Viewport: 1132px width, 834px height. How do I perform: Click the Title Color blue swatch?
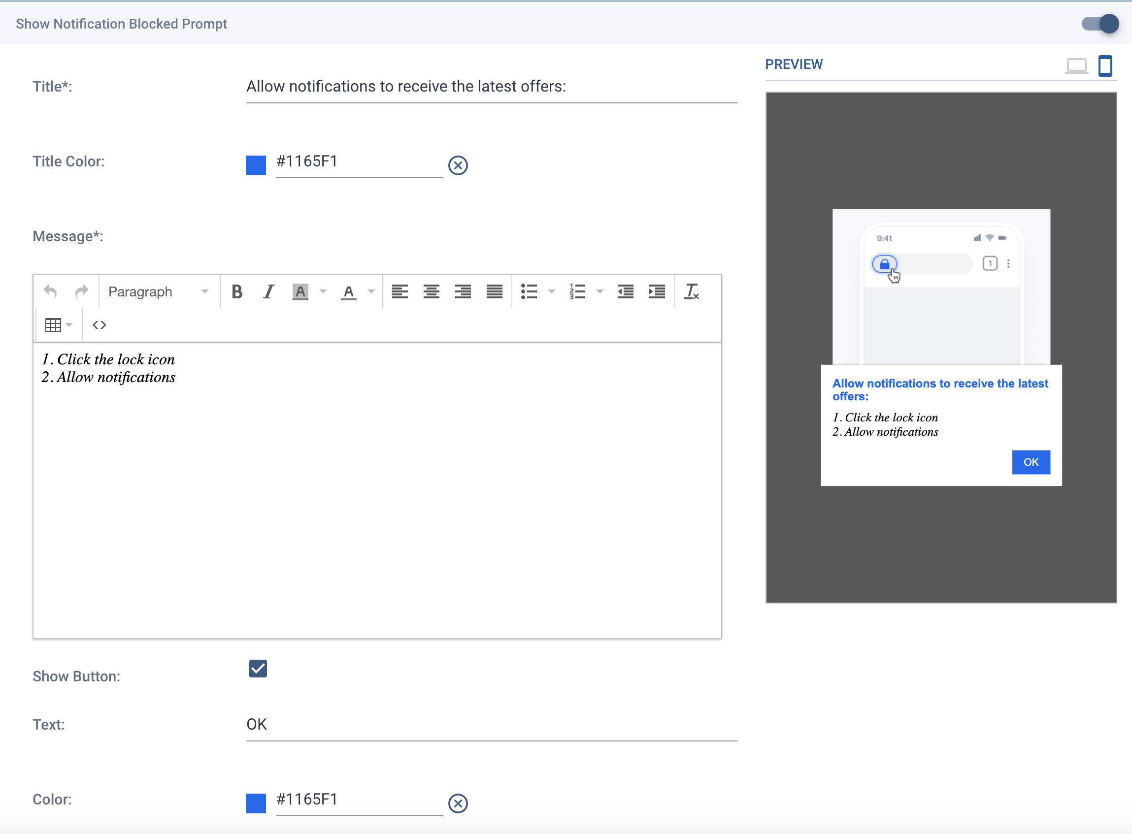(x=256, y=165)
